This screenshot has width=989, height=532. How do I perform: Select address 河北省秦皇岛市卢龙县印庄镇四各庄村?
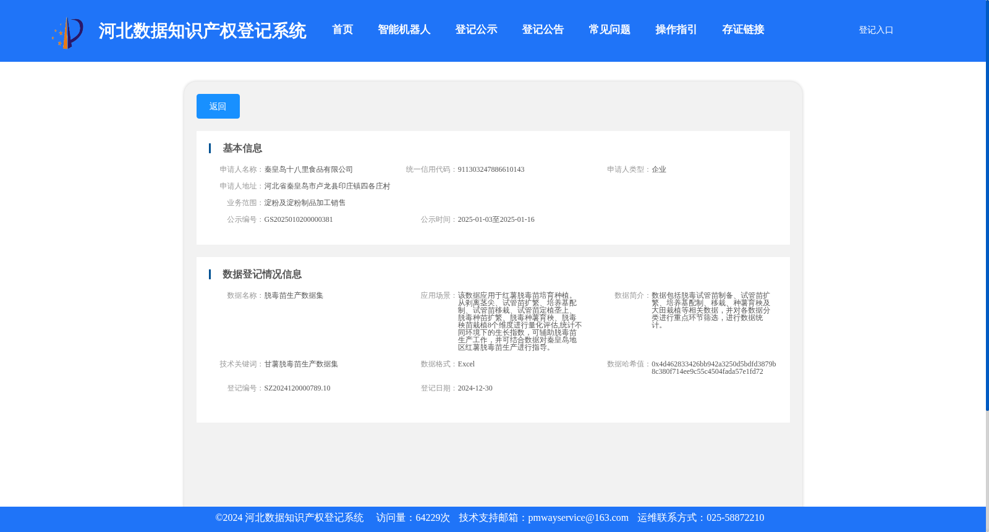[327, 186]
